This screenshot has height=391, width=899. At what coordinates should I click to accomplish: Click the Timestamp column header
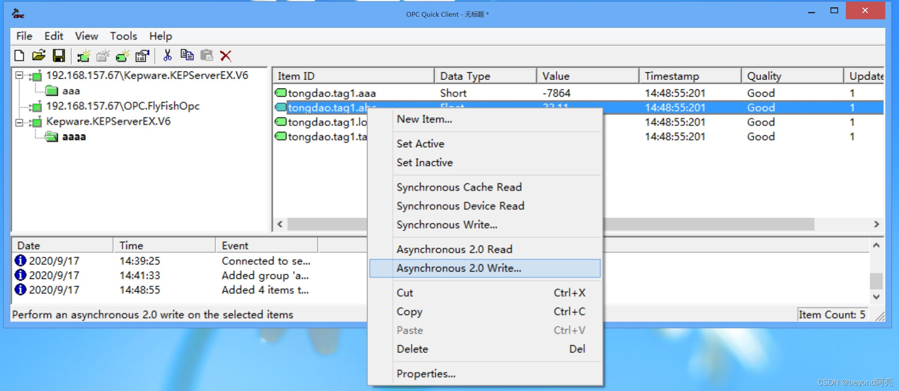[x=690, y=76]
